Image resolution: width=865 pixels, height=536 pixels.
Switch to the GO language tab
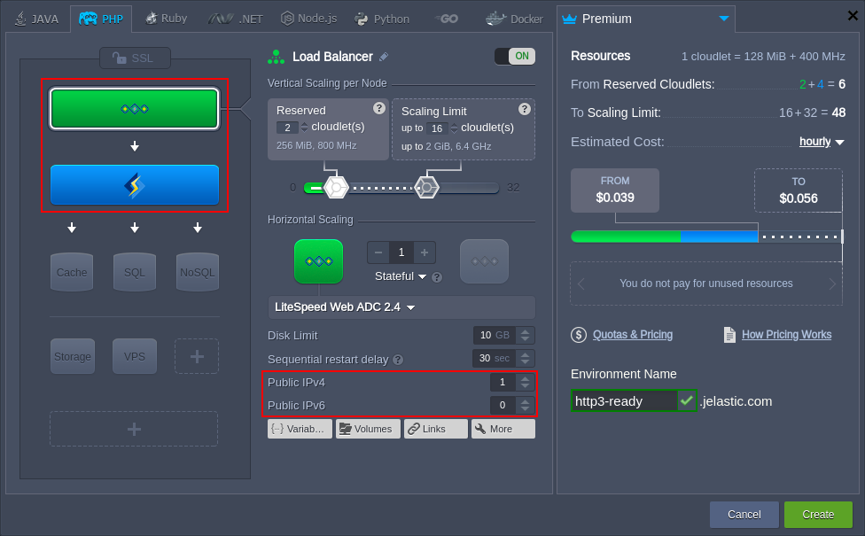click(447, 19)
